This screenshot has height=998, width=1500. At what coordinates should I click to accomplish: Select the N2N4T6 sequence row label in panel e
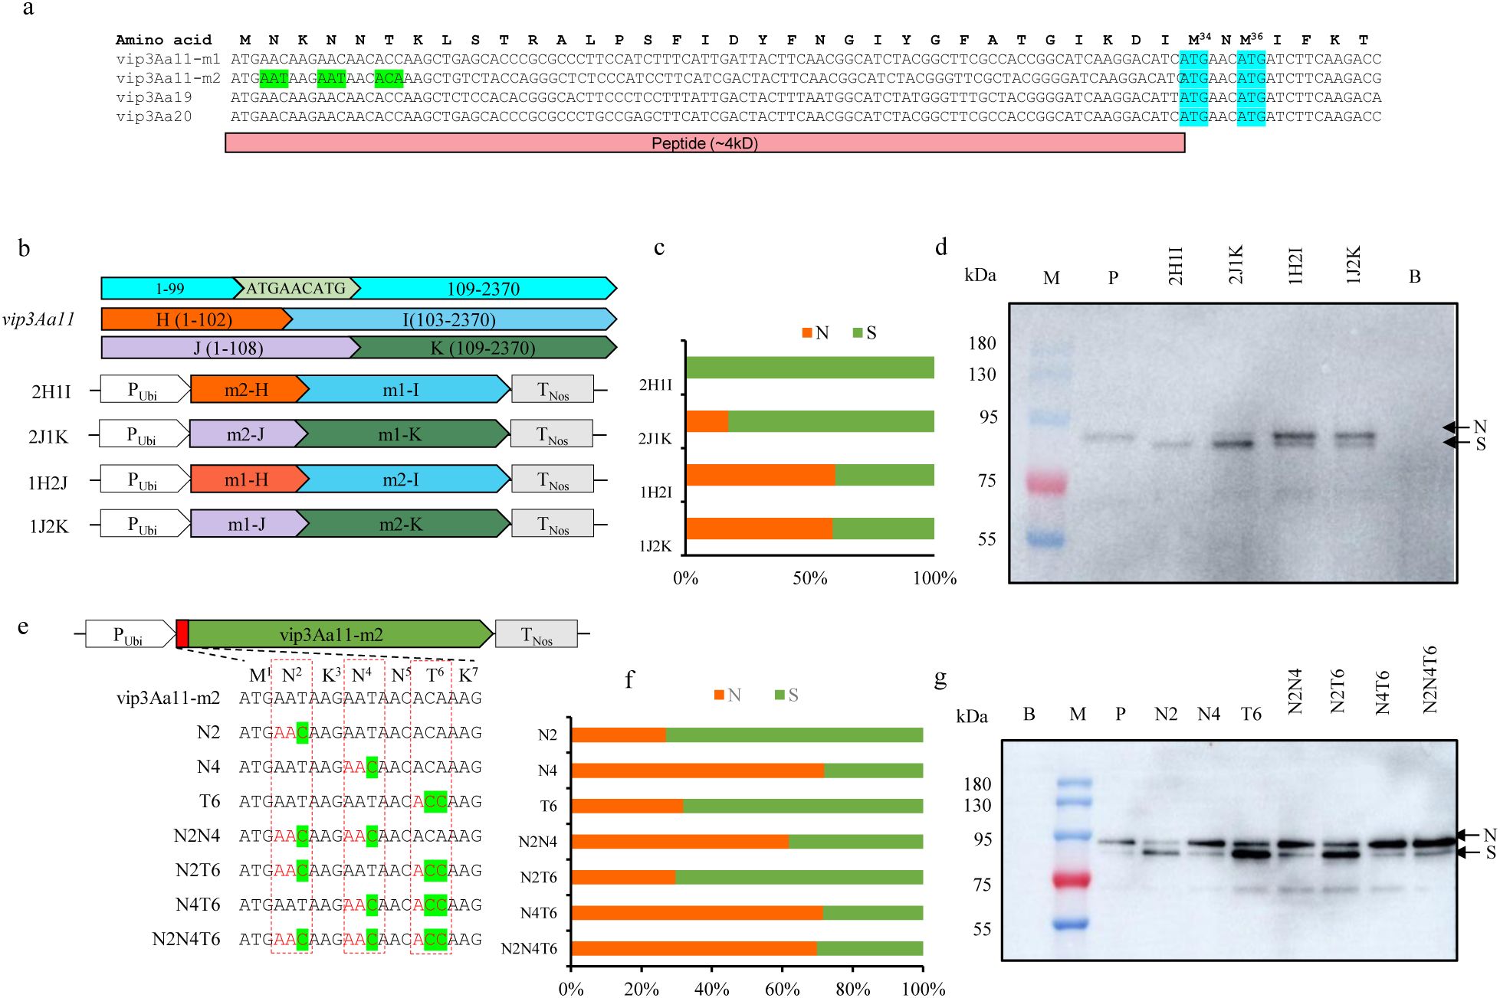point(186,939)
